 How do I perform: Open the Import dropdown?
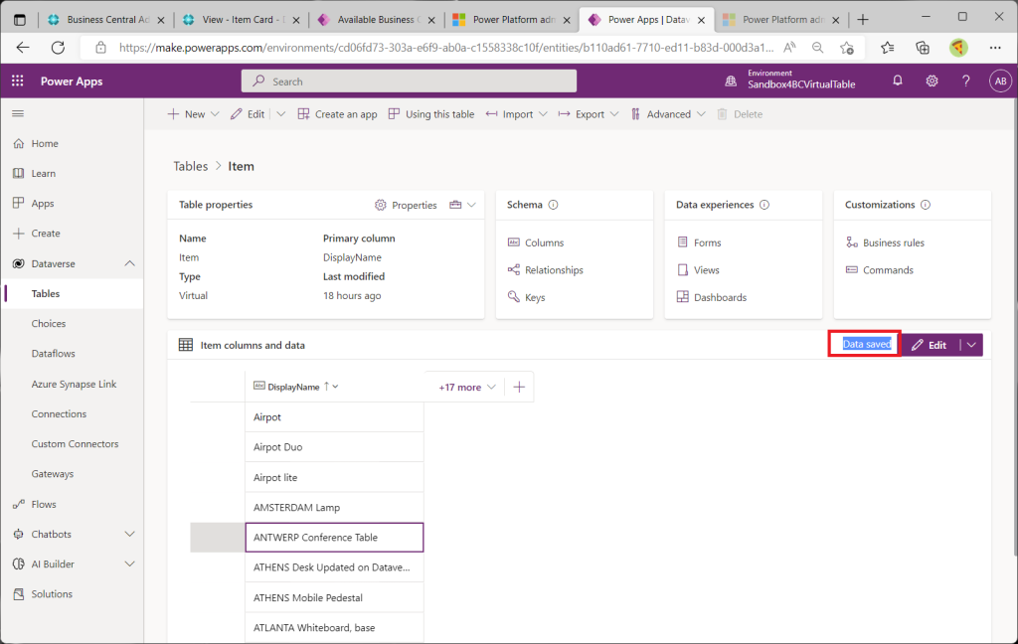[x=517, y=114]
